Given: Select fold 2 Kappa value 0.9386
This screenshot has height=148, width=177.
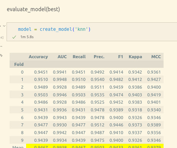Looking at the screenshot, I should click(x=135, y=87).
